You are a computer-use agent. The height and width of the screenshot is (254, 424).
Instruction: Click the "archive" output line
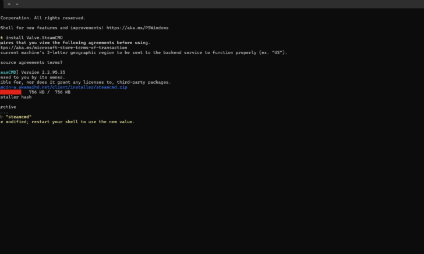[8, 107]
